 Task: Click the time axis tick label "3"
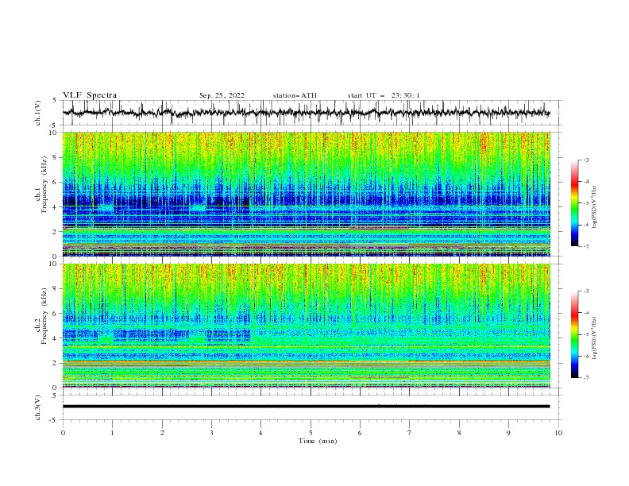coord(212,433)
